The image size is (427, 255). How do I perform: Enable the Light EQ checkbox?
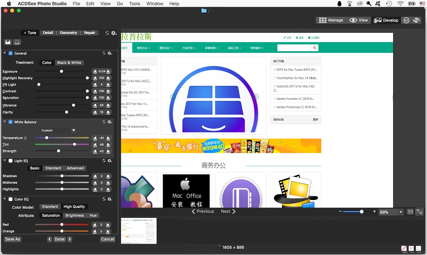coord(11,161)
